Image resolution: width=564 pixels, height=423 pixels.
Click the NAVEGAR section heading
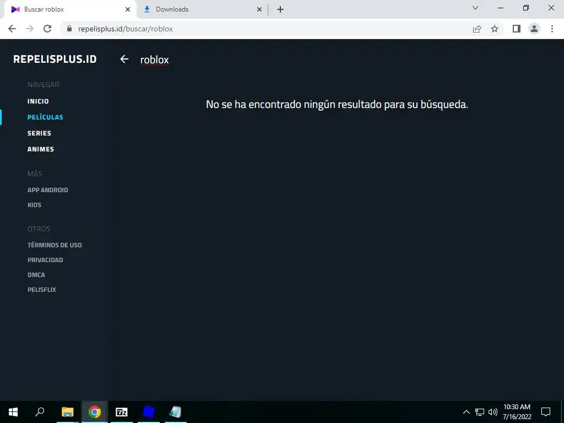[43, 85]
